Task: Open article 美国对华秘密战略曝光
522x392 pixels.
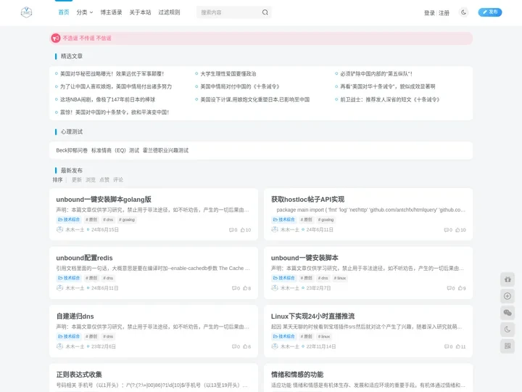Action: pyautogui.click(x=112, y=73)
